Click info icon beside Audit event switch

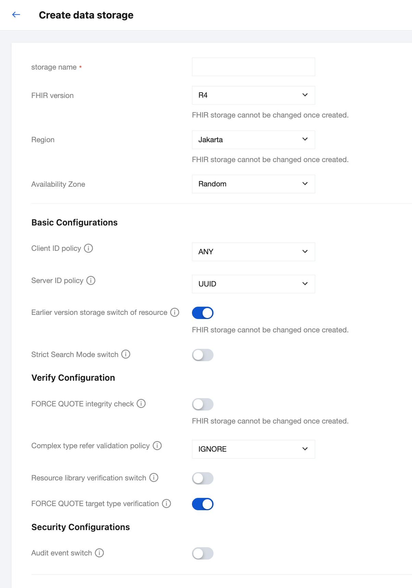[x=99, y=553]
